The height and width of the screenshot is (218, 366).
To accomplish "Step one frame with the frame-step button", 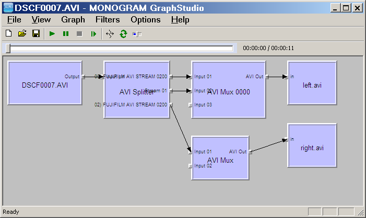I will [93, 34].
